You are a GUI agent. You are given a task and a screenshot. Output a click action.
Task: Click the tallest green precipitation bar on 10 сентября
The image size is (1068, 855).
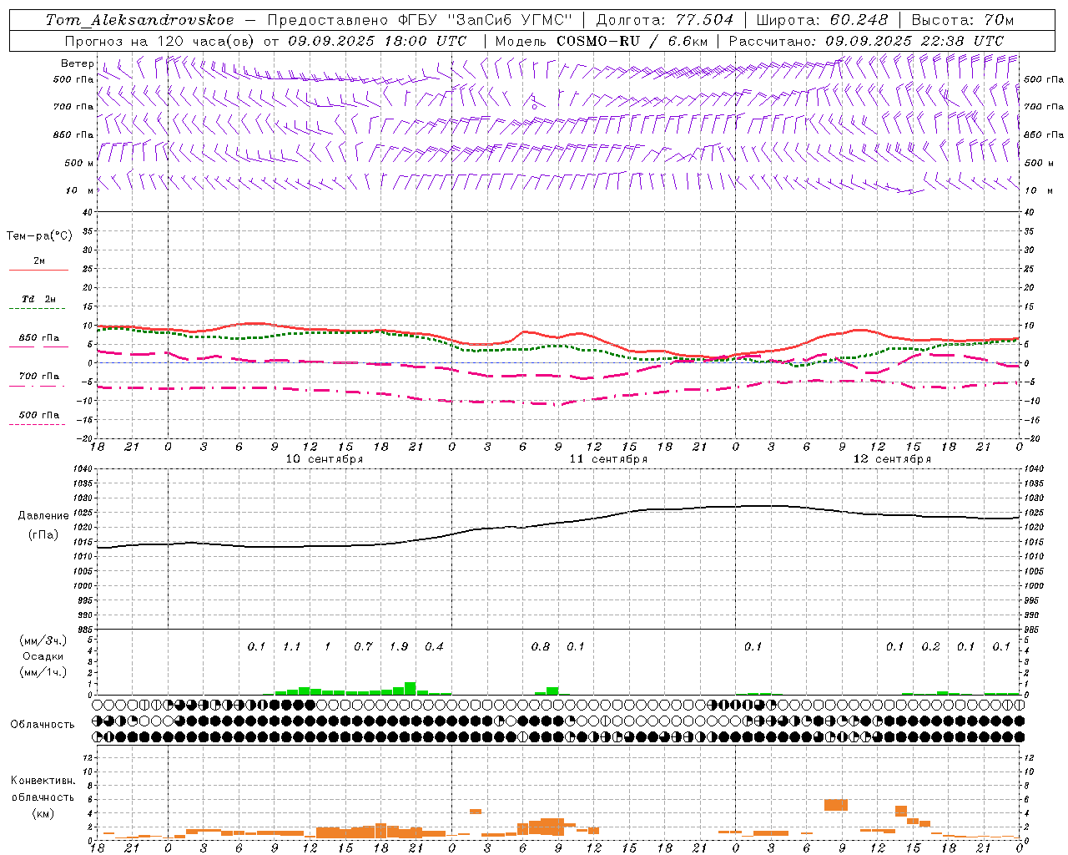point(410,688)
